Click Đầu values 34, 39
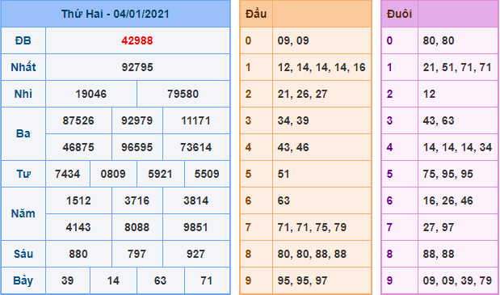This screenshot has height=295, width=500. (x=293, y=121)
